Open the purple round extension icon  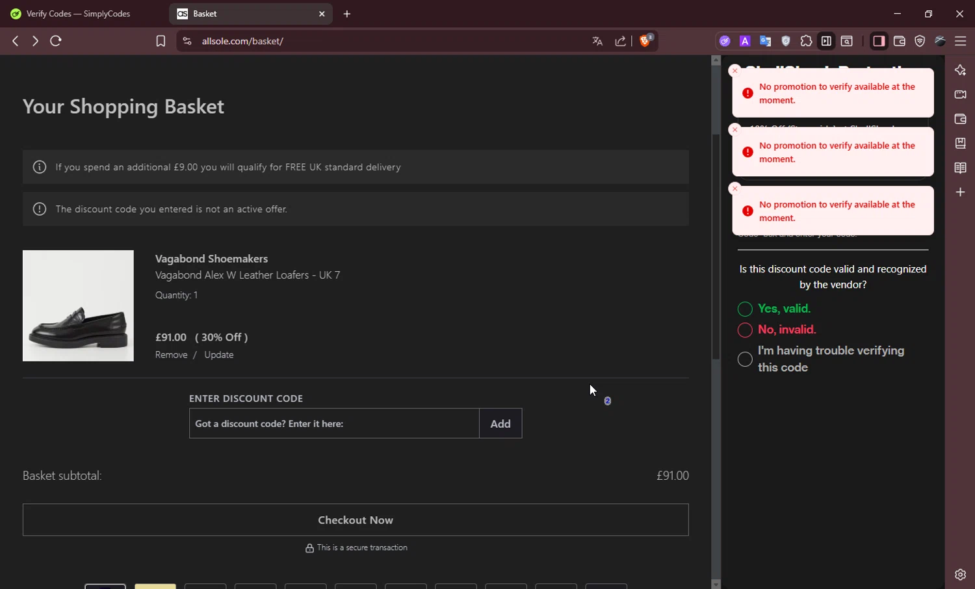coord(725,41)
